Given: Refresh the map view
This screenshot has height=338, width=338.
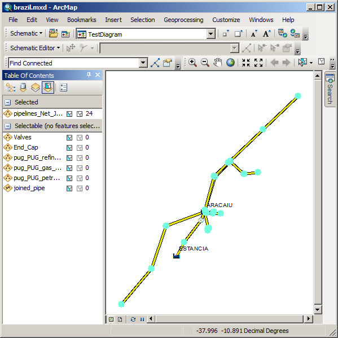Looking at the screenshot, I should click(133, 319).
